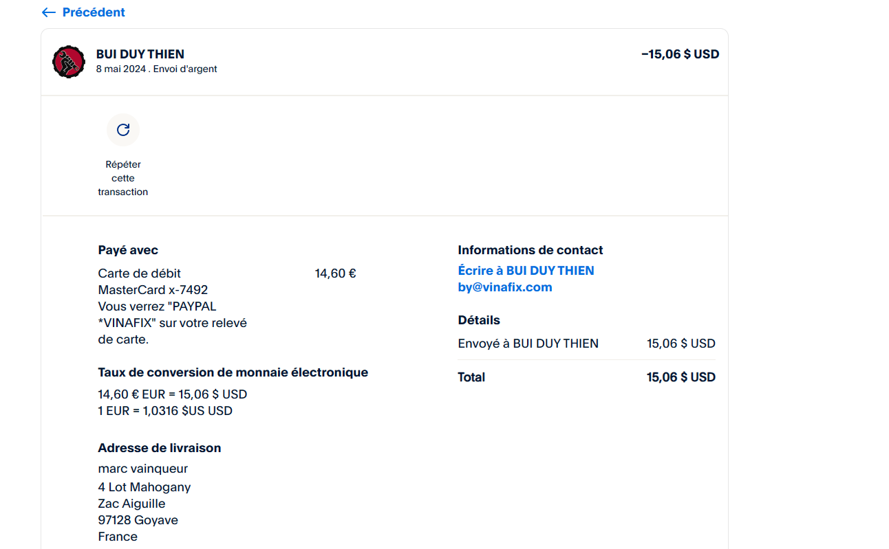
Task: Select the Détails section header
Action: [x=479, y=320]
